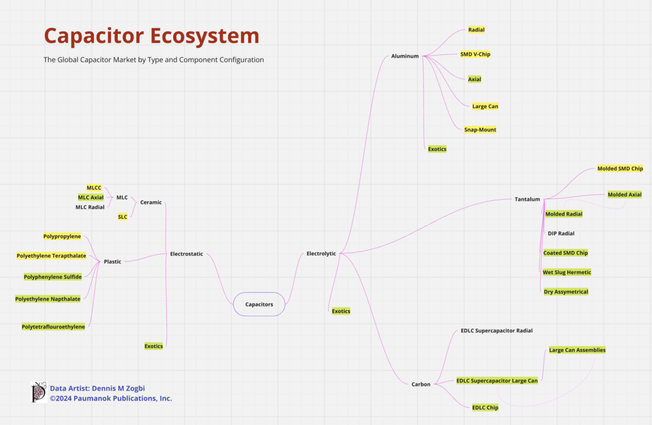652x425 pixels.
Task: Click Exotics under the Aluminum branch
Action: [437, 149]
